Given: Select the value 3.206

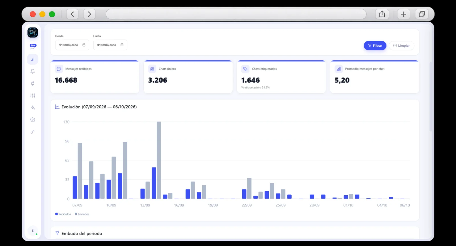Looking at the screenshot, I should [158, 80].
